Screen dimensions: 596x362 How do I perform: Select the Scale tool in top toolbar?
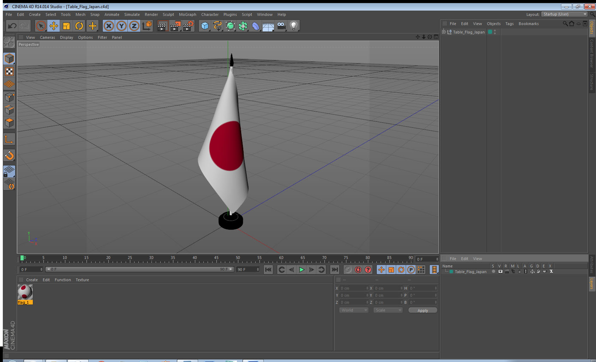[x=66, y=26]
